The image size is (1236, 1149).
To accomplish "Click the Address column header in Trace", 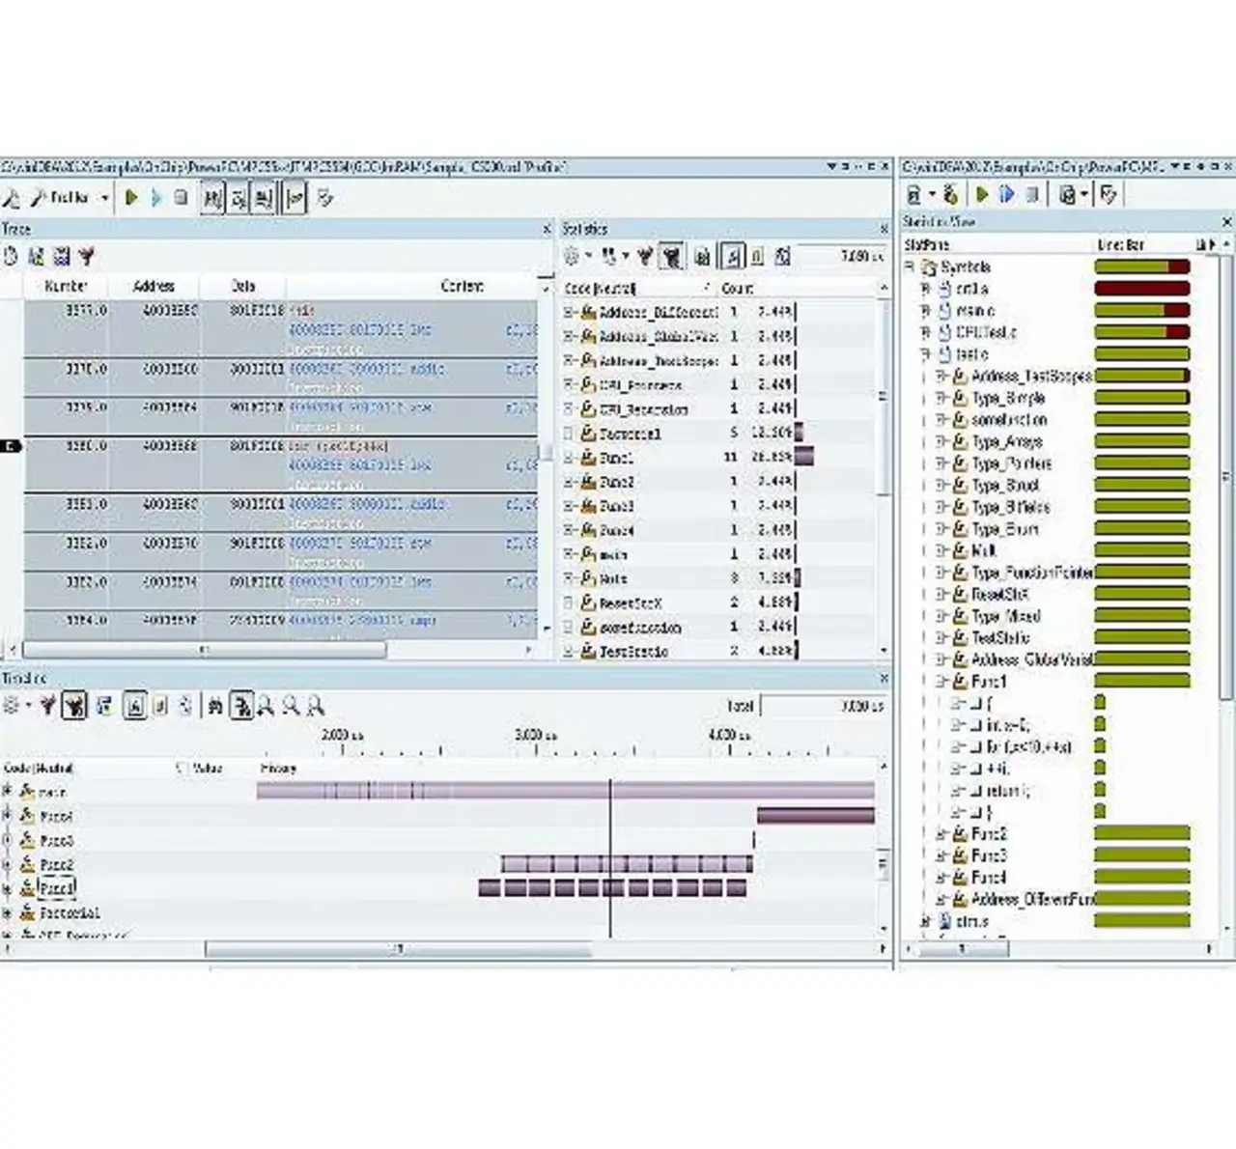I will (x=154, y=287).
